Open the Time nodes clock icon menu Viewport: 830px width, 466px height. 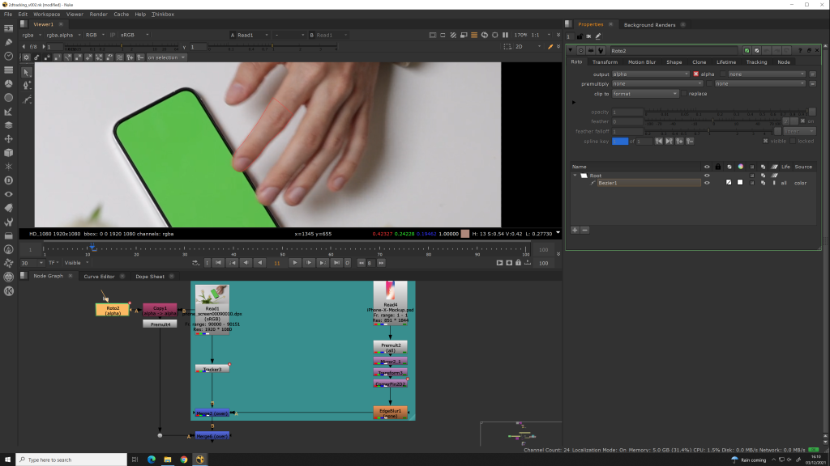click(x=8, y=56)
